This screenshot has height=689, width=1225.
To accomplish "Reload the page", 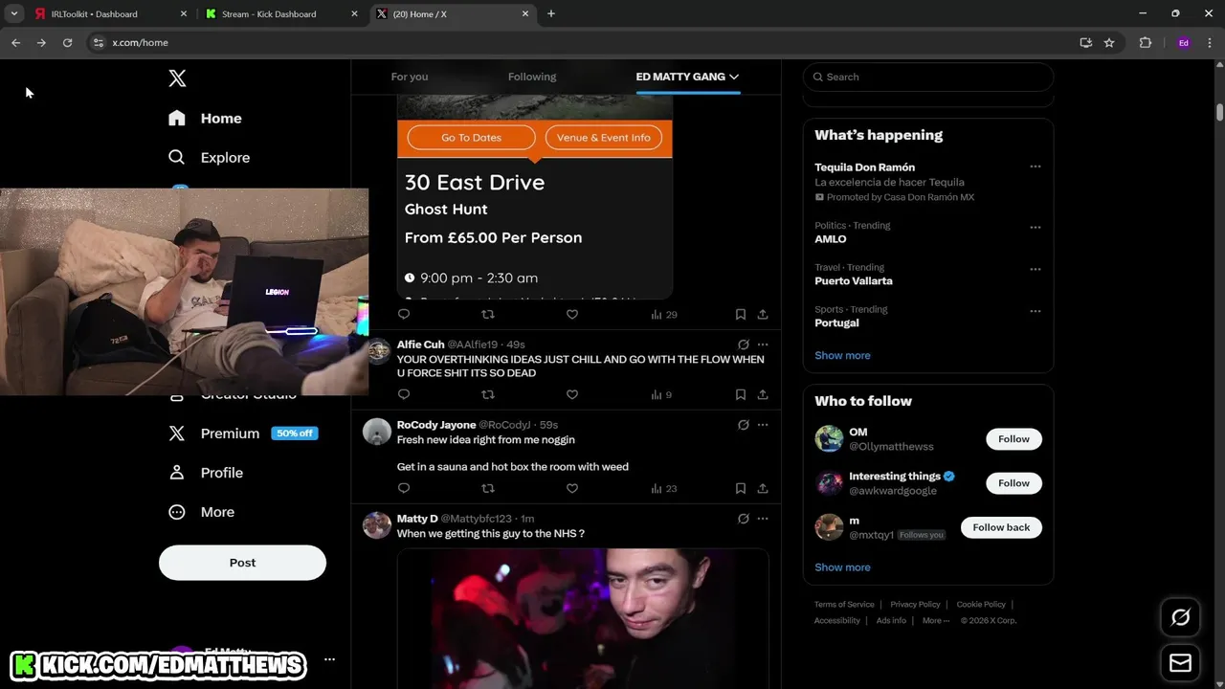I will pos(67,42).
